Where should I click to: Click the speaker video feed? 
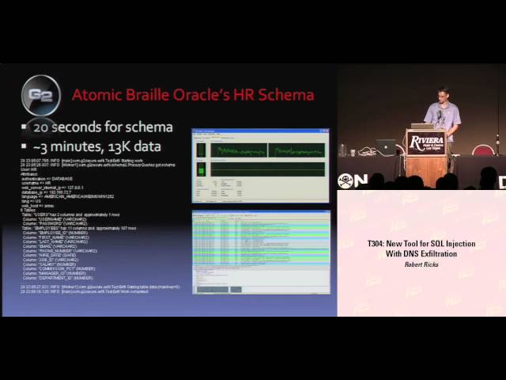click(x=421, y=127)
